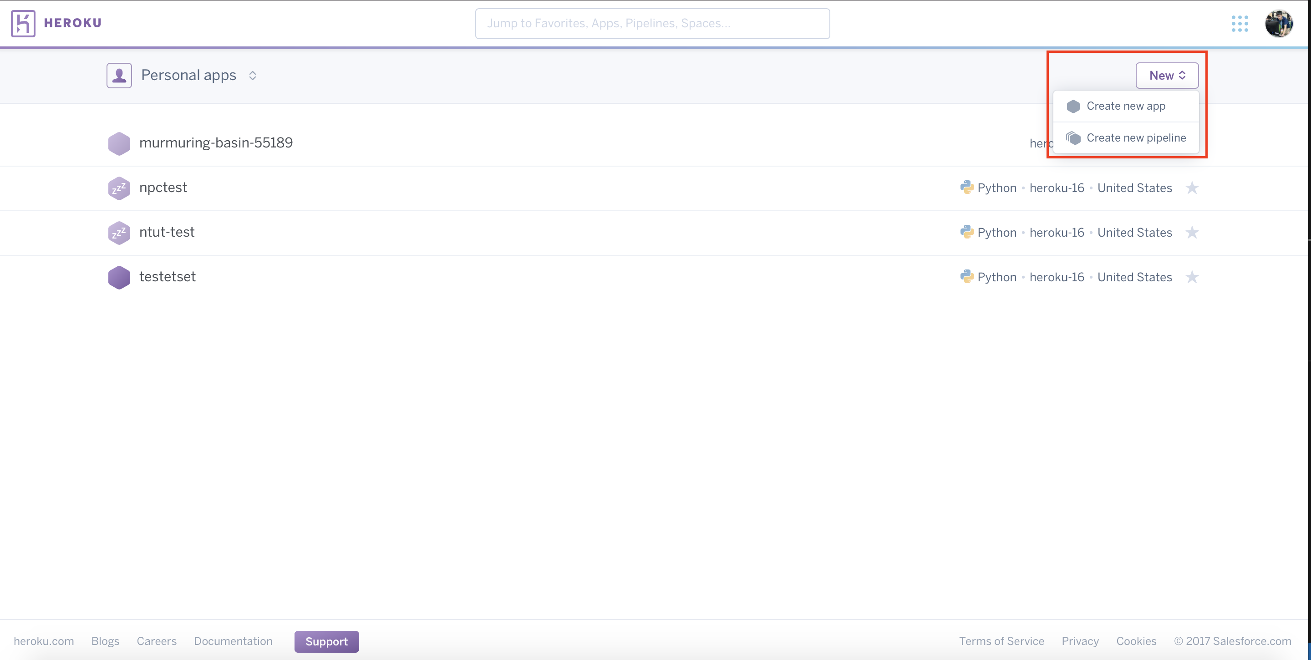This screenshot has width=1311, height=660.
Task: Open the murmuring-basin-55189 app name
Action: click(x=216, y=143)
